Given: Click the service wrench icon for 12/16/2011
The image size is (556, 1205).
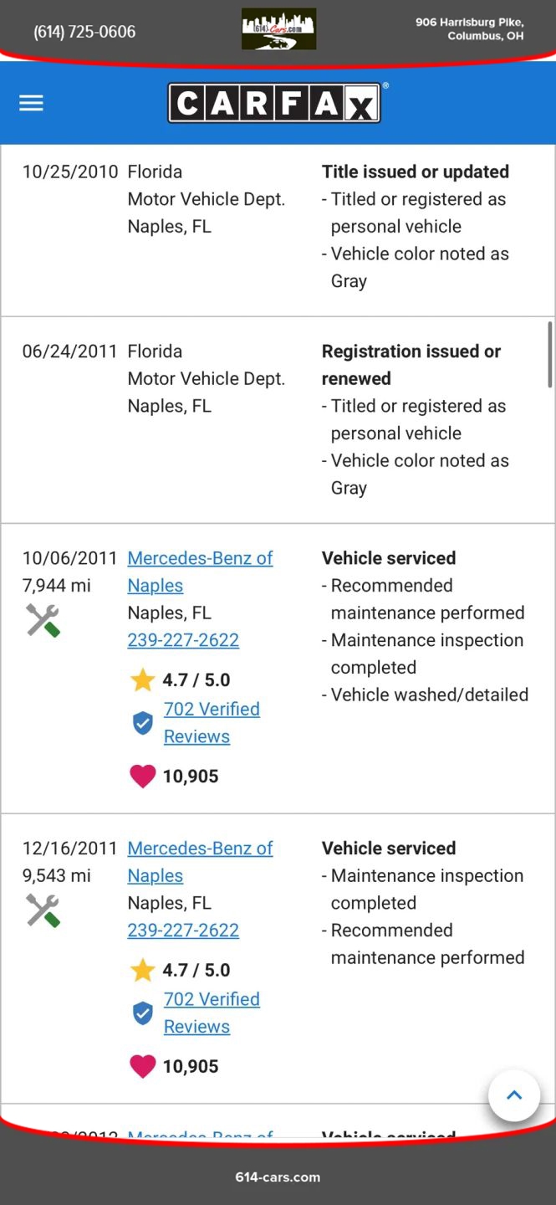Looking at the screenshot, I should coord(43,910).
